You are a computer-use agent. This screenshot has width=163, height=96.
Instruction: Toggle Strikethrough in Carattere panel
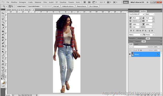point(152,31)
